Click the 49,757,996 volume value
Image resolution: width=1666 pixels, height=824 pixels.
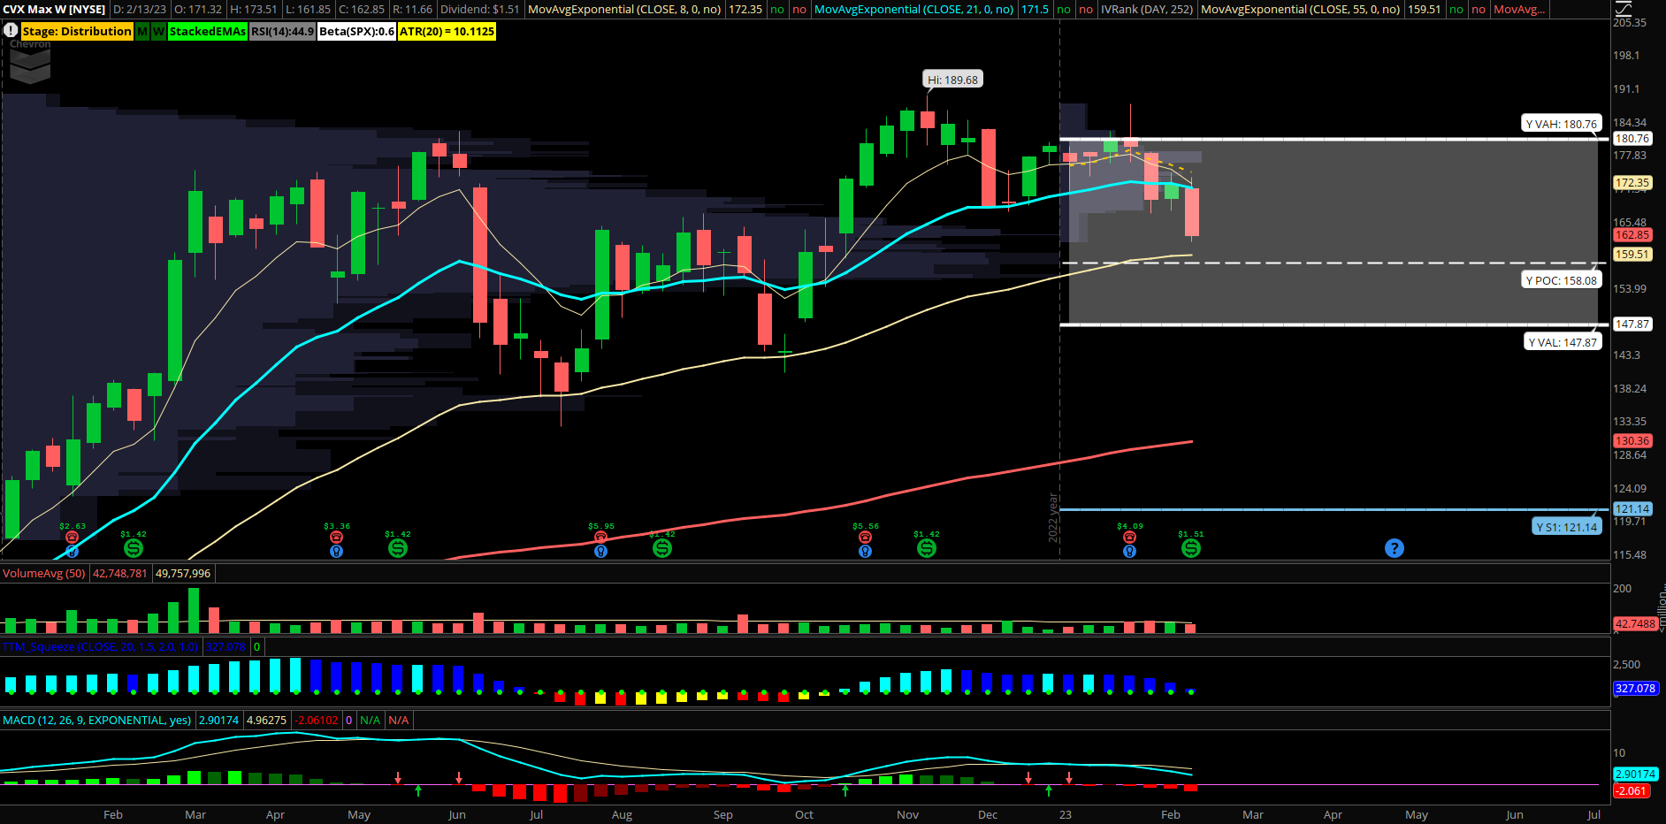[x=183, y=573]
